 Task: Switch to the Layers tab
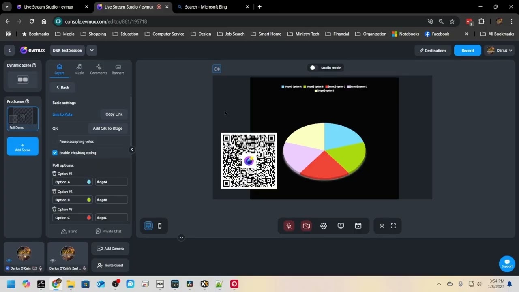click(60, 69)
